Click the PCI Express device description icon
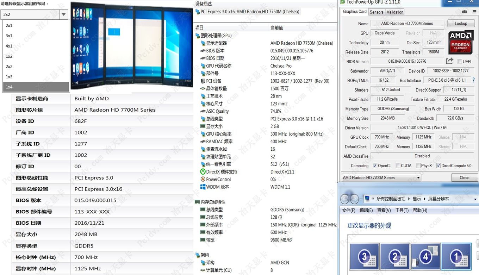Screen dimensions: 479x275 click(198, 12)
